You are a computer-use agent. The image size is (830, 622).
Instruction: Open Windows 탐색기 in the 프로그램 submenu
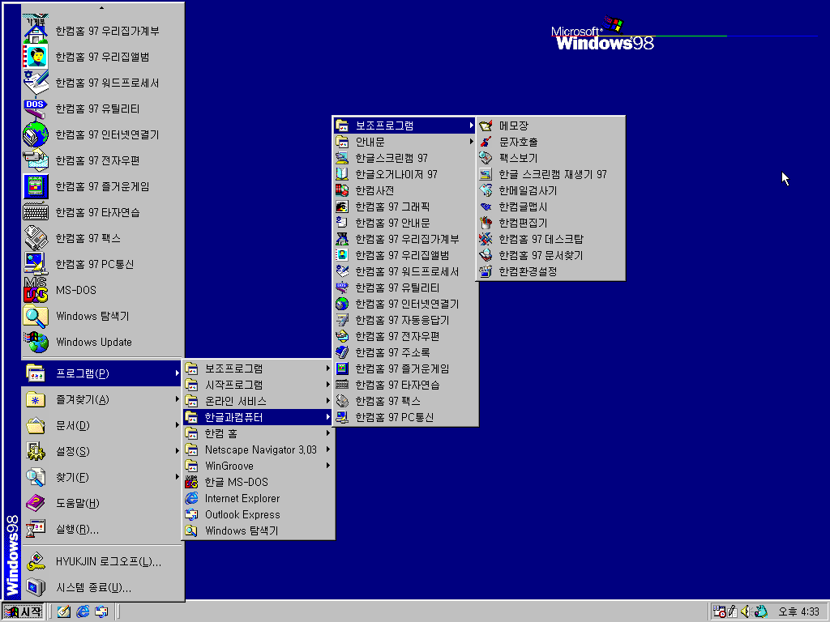258,530
